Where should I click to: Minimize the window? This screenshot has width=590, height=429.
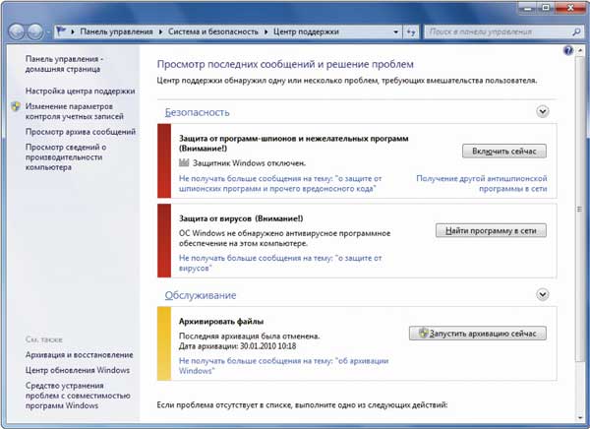[x=527, y=8]
